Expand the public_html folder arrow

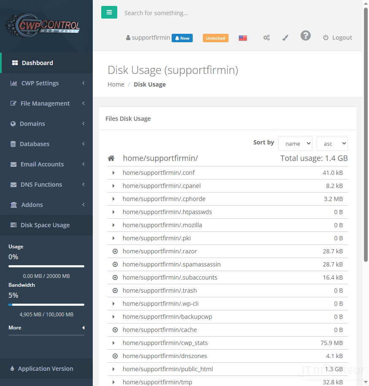pyautogui.click(x=113, y=369)
